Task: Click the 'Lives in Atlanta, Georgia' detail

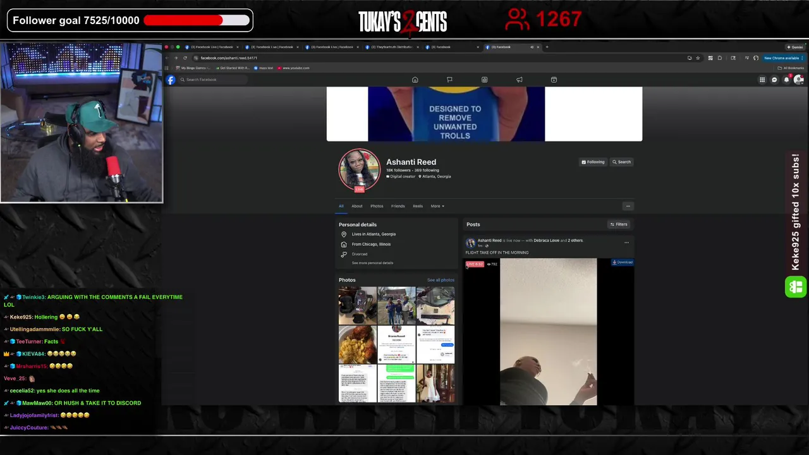Action: [x=374, y=234]
